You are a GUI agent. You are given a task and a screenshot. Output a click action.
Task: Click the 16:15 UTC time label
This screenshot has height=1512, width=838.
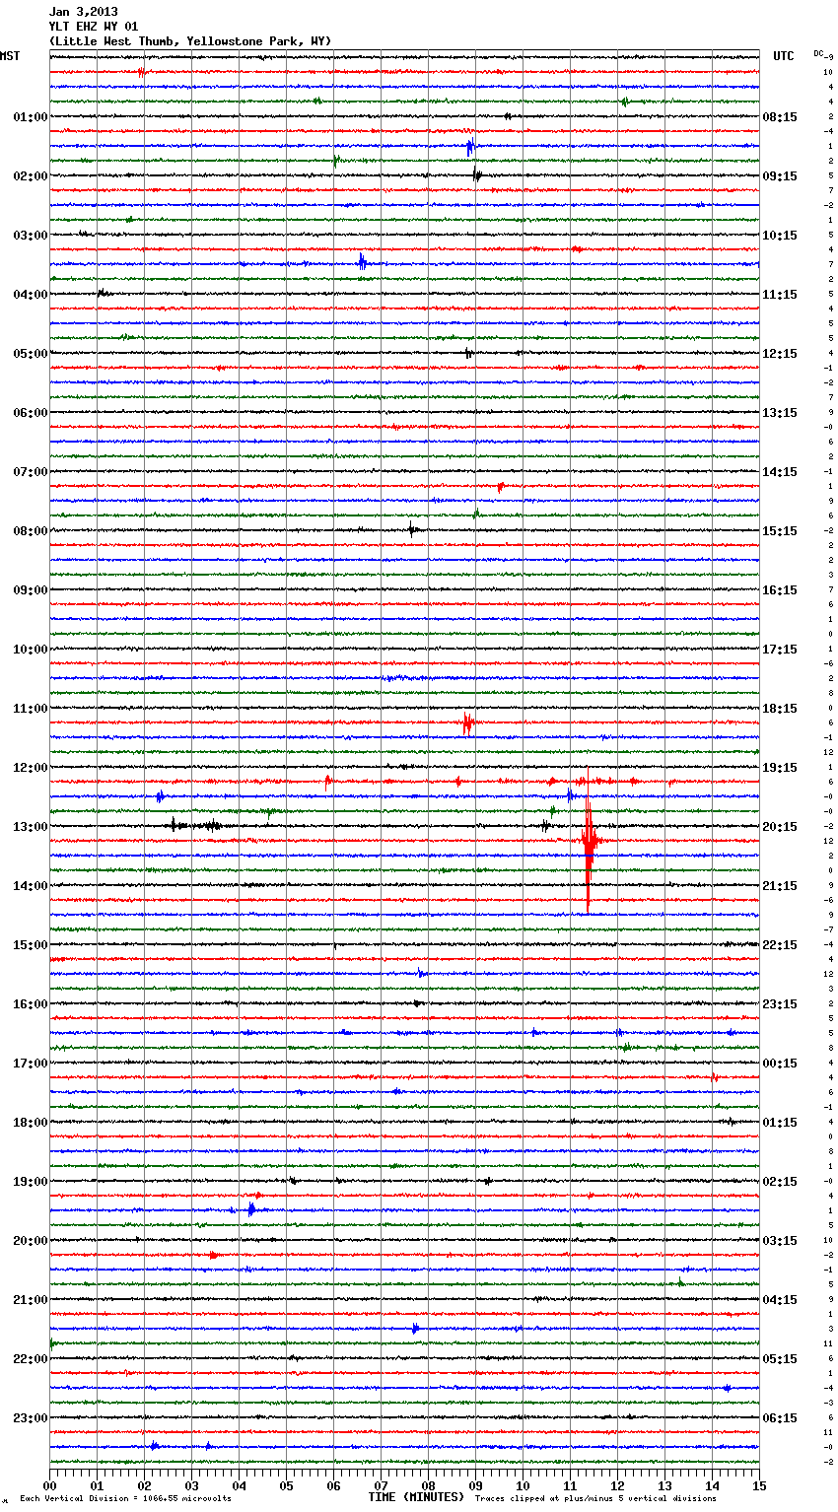tap(780, 590)
